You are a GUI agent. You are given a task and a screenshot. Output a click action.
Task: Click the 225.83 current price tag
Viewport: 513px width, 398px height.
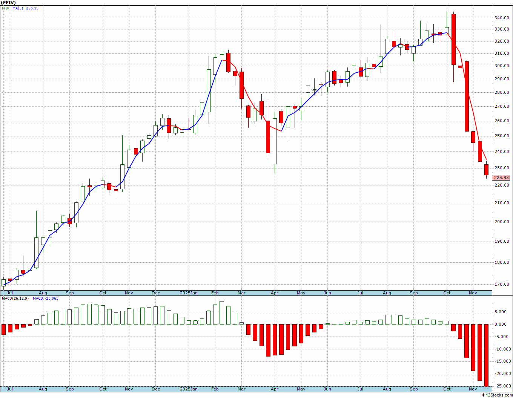501,178
